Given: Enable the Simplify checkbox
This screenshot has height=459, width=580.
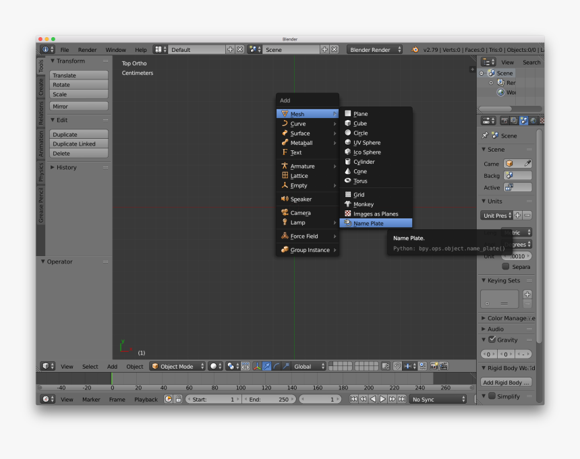Looking at the screenshot, I should [x=492, y=396].
